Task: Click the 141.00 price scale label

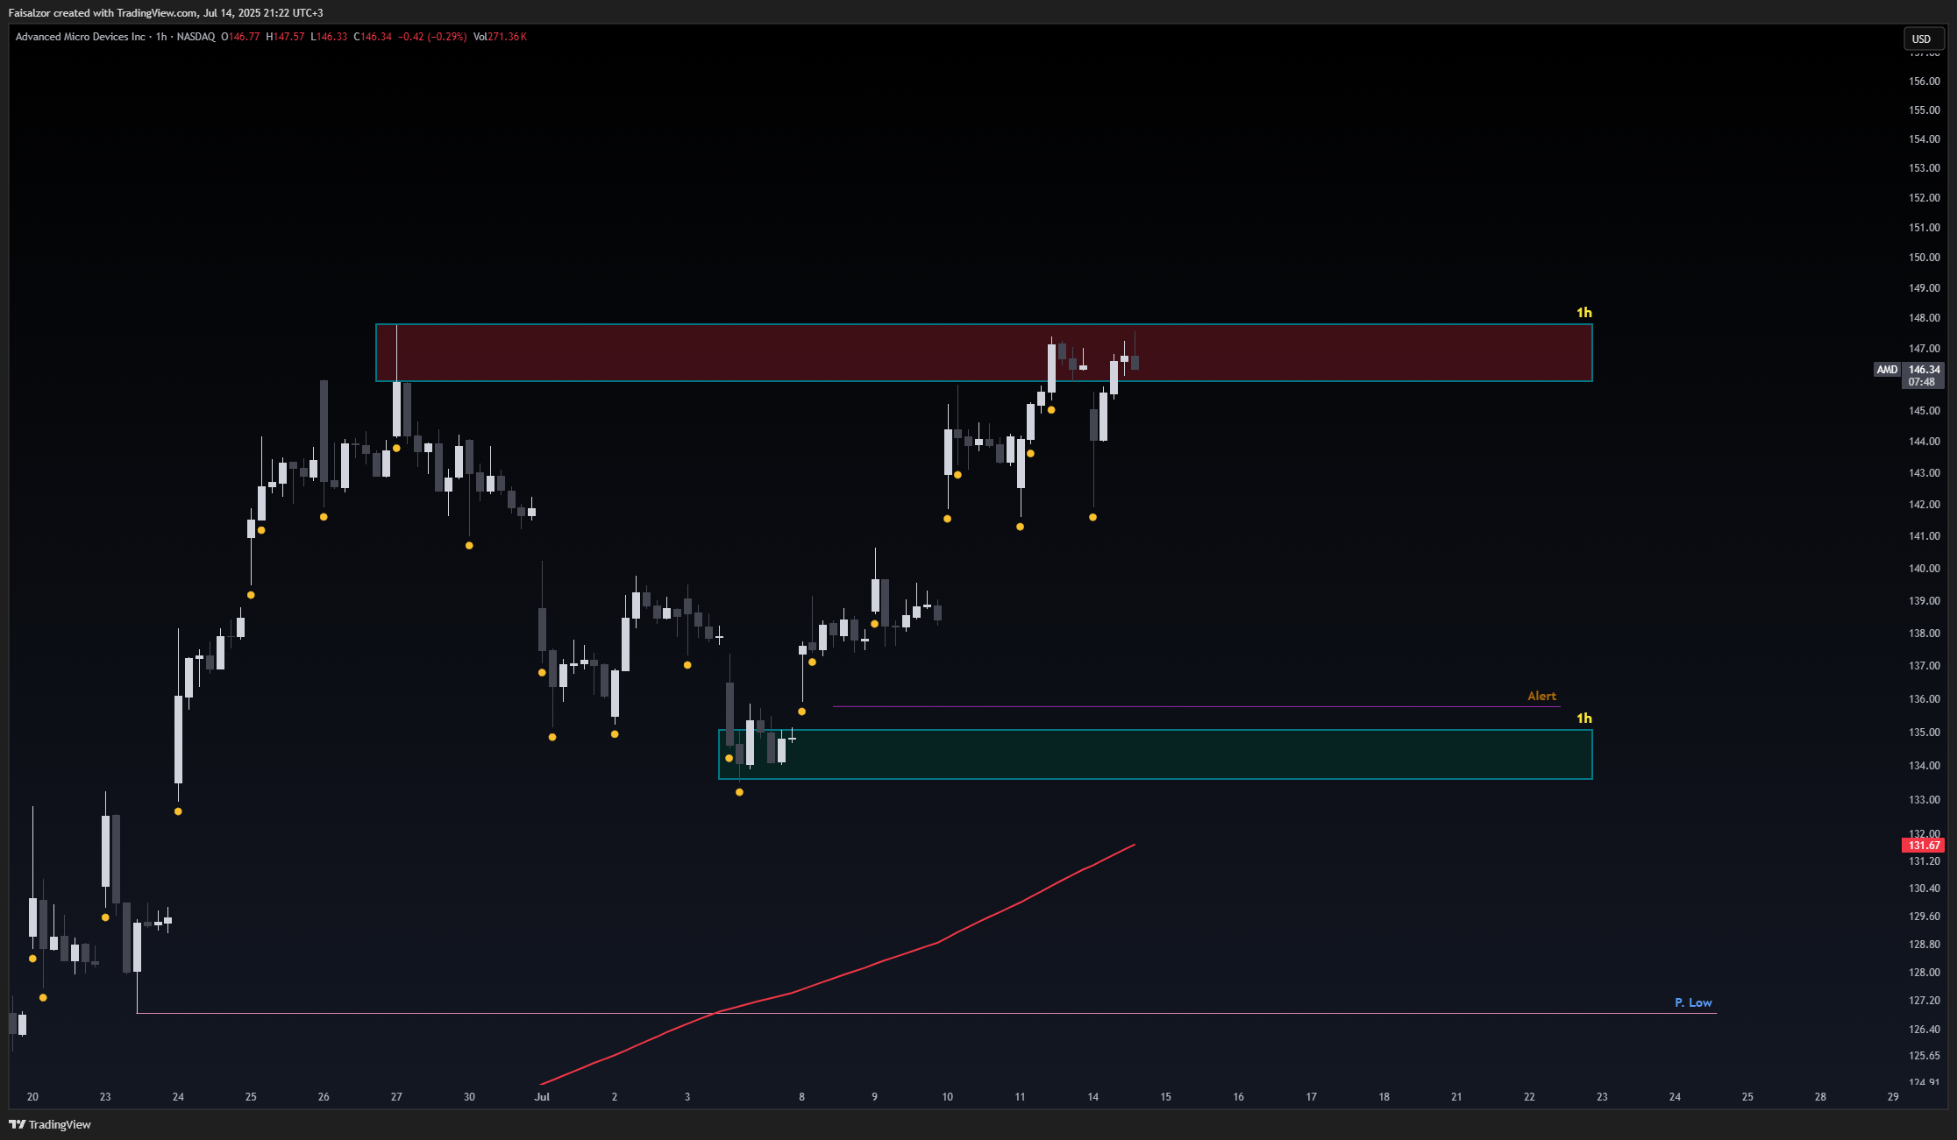Action: point(1924,536)
